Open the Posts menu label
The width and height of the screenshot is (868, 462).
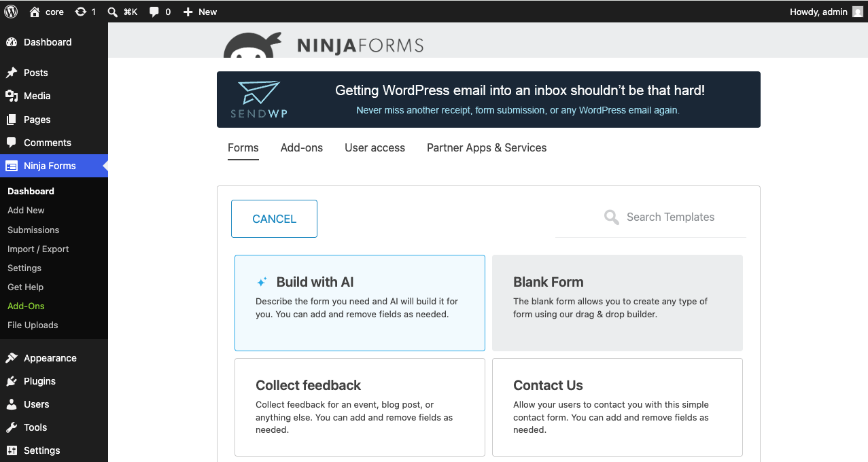pyautogui.click(x=36, y=73)
